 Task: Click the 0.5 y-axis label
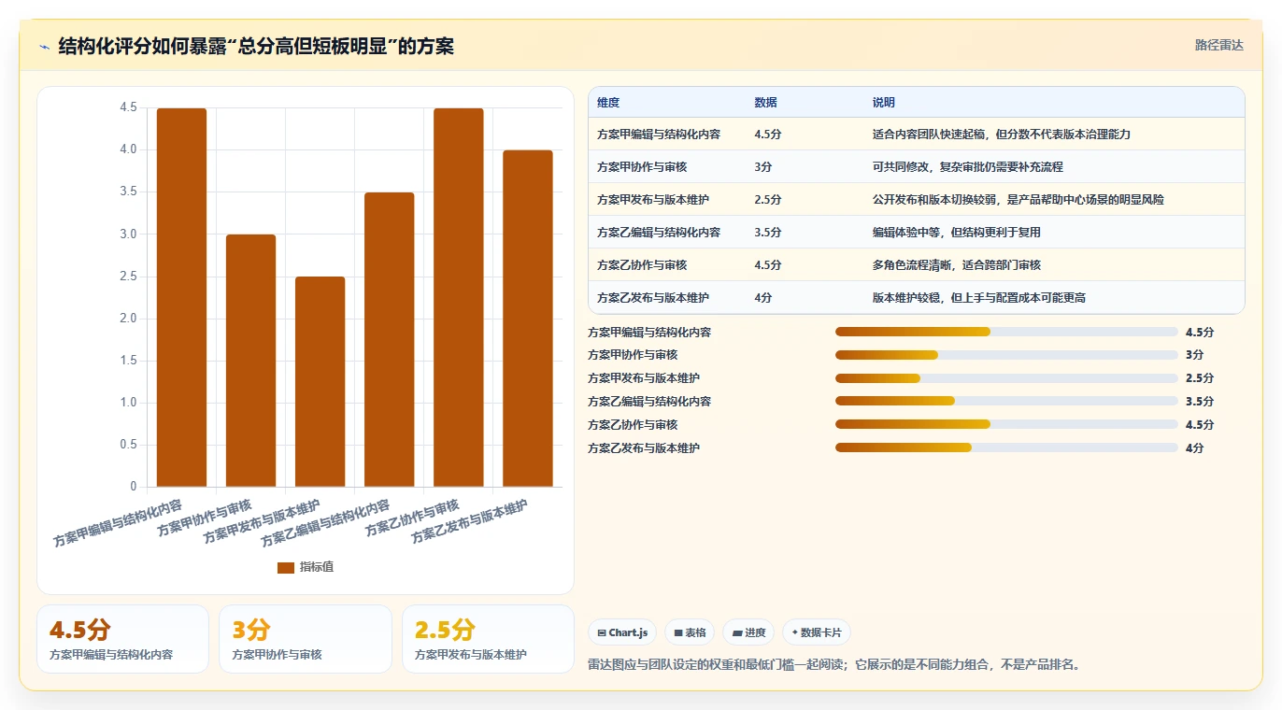point(128,445)
